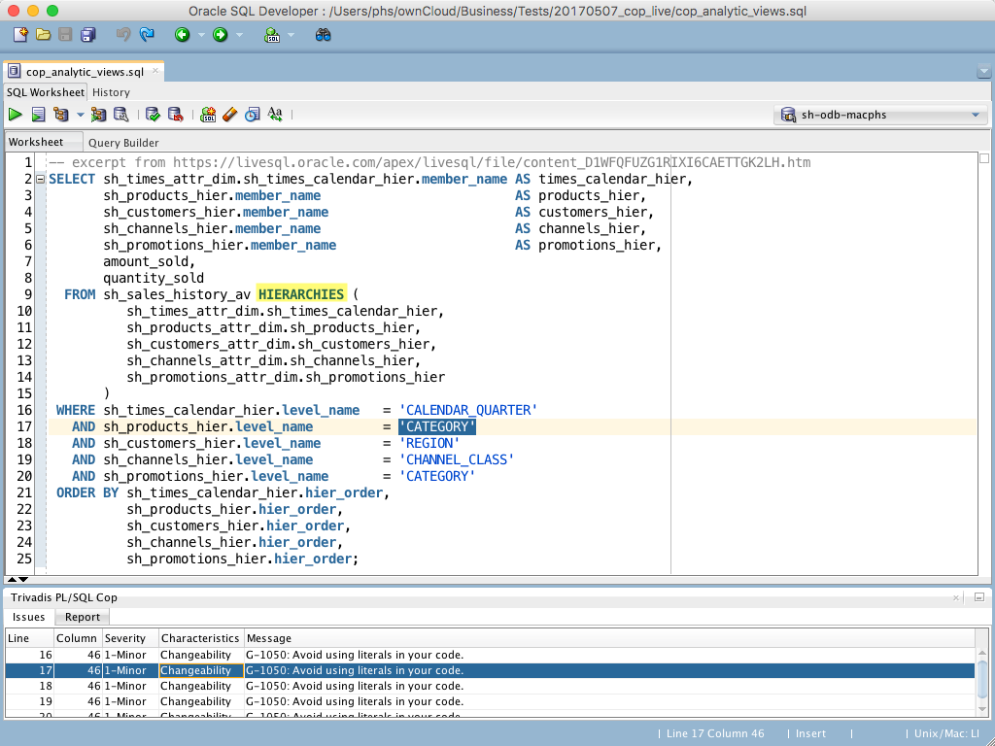Image resolution: width=995 pixels, height=746 pixels.
Task: Commit changes with the green check database icon
Action: coord(153,115)
